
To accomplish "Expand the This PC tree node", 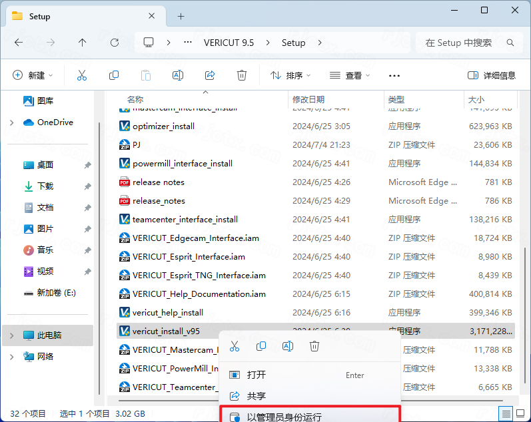I will [x=12, y=335].
